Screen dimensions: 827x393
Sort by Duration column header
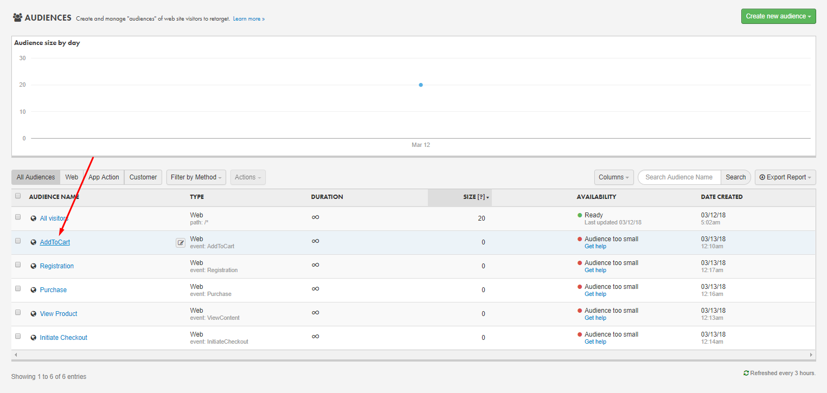click(x=327, y=197)
